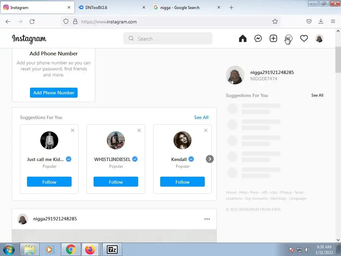Open the About footer link
The image size is (341, 256).
(x=231, y=192)
